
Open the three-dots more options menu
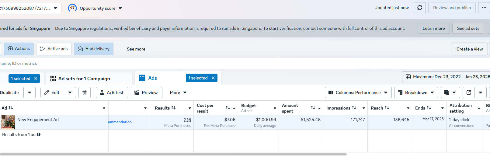click(484, 8)
